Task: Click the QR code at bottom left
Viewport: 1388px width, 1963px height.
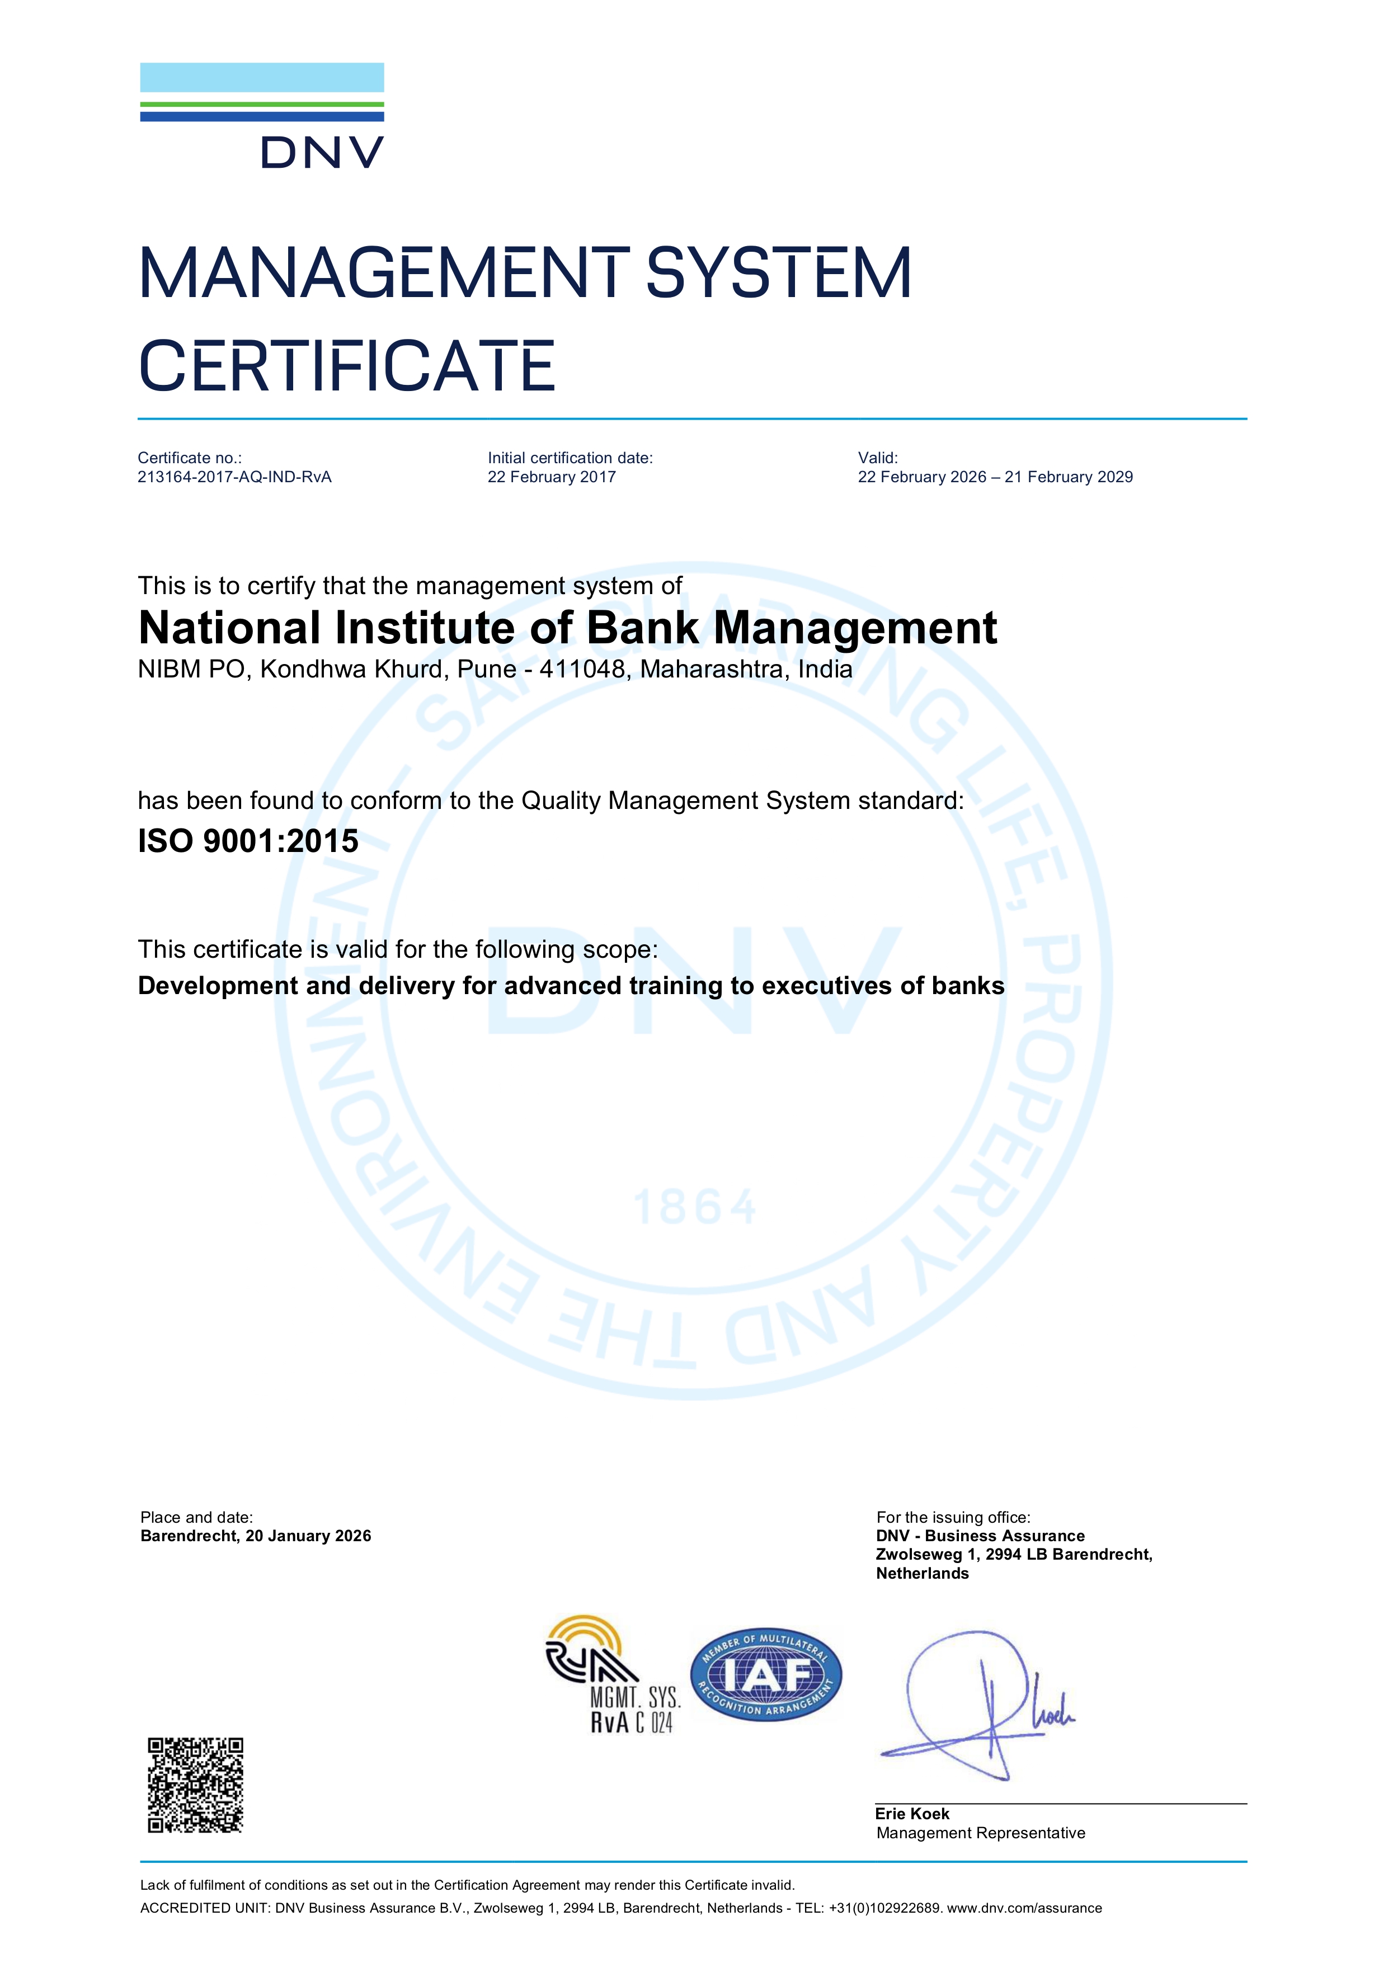Action: point(195,1785)
